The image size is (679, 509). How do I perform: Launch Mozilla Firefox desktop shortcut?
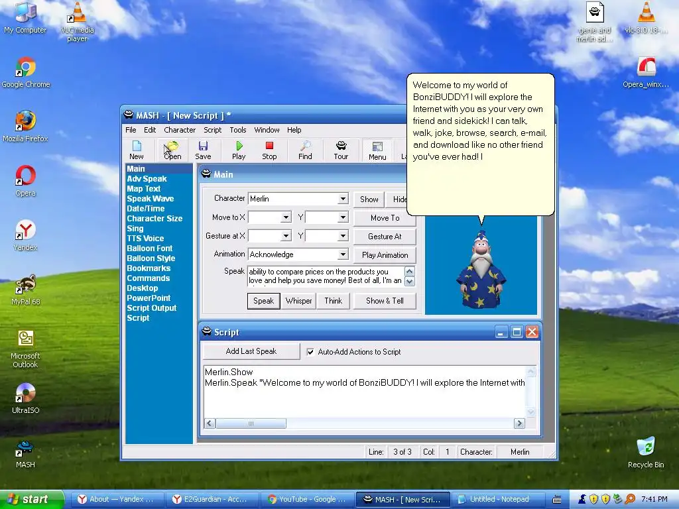(25, 127)
